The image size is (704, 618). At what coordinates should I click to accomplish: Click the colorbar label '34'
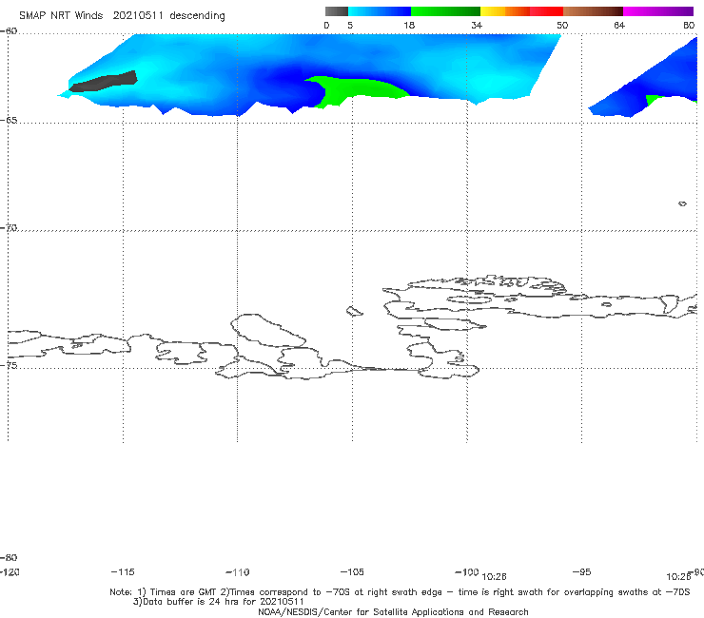(x=477, y=25)
